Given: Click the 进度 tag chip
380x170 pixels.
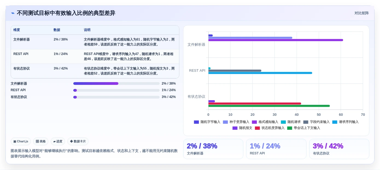Looking at the screenshot, I should click(58, 142).
